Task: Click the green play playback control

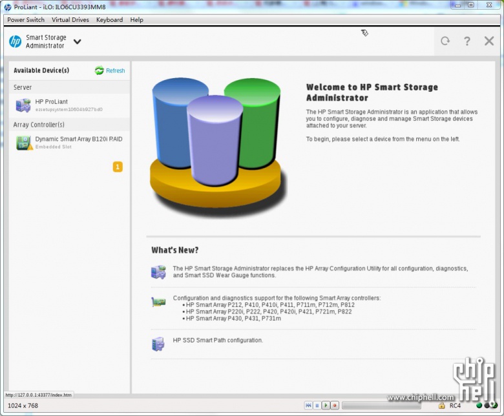Action: (x=326, y=406)
